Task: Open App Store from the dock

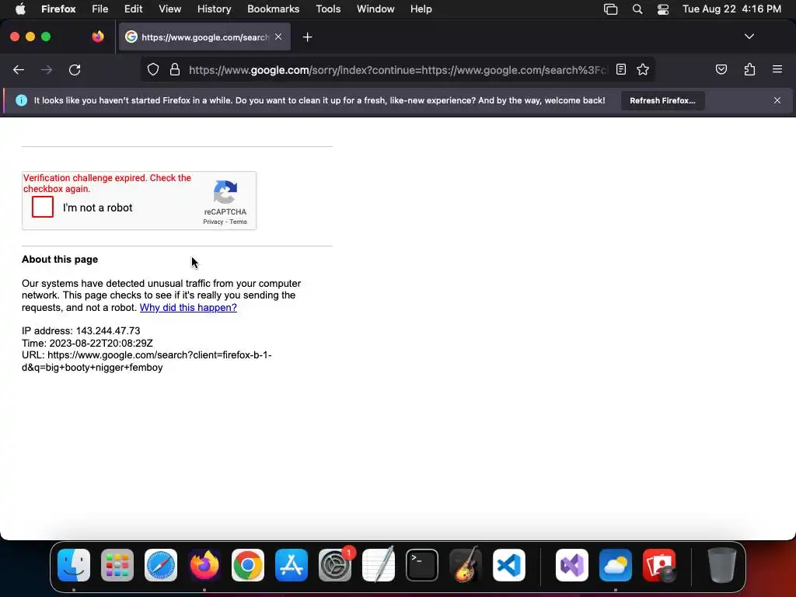Action: point(292,565)
